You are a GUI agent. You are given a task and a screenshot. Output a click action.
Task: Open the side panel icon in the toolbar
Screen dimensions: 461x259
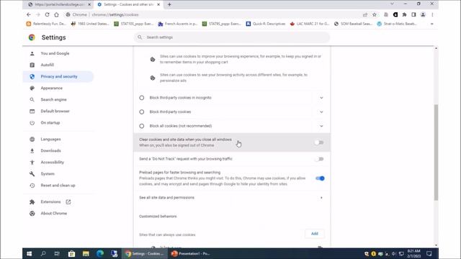tap(413, 14)
